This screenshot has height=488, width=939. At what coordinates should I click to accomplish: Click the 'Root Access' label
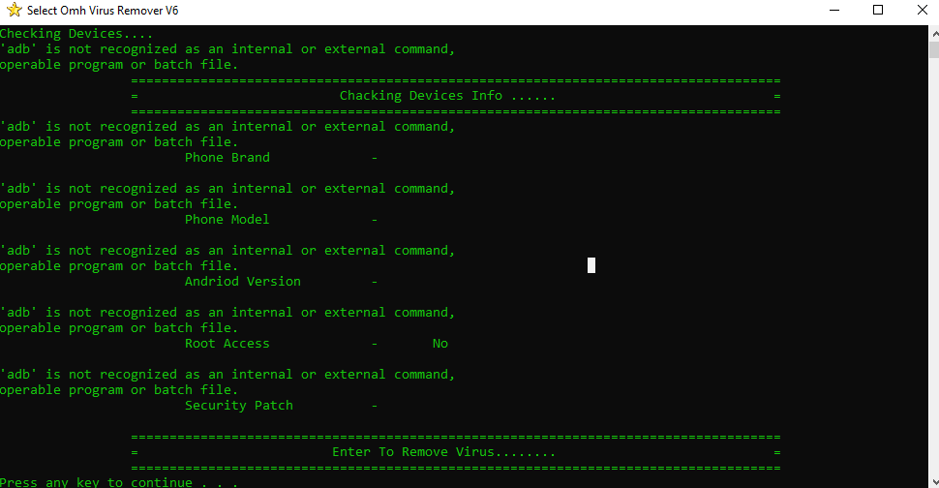227,344
